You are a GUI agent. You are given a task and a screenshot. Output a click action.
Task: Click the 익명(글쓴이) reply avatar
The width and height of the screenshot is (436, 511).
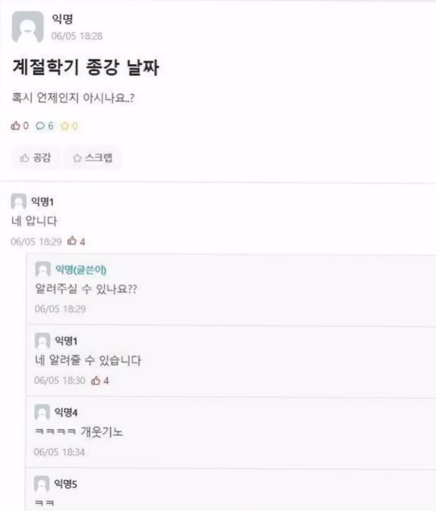(x=43, y=269)
